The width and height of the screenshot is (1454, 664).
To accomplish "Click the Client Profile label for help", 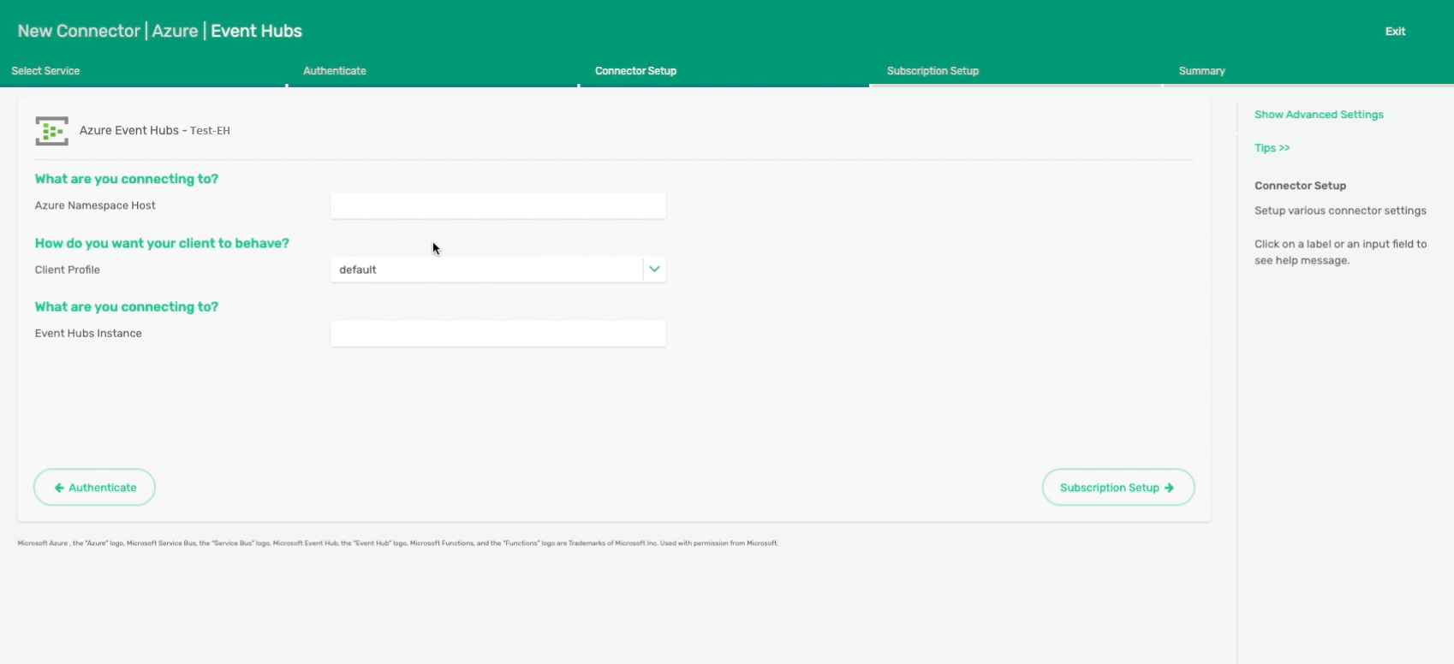I will pyautogui.click(x=68, y=270).
